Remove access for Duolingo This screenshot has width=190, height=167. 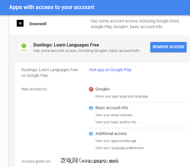(x=168, y=47)
